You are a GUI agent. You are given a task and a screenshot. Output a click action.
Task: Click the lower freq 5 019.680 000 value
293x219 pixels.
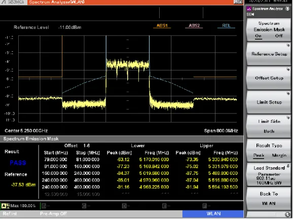coord(154,173)
